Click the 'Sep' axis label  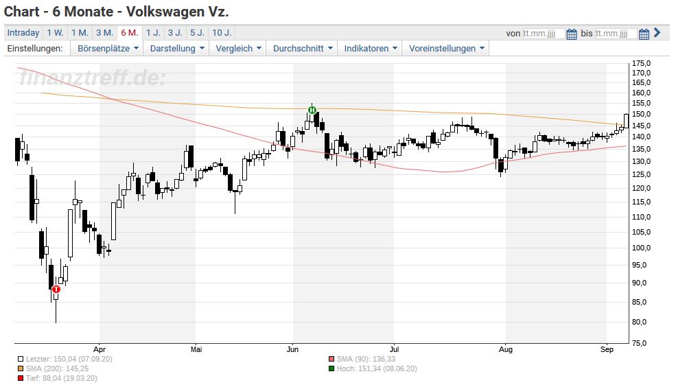[607, 349]
